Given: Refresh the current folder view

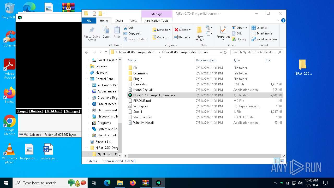Looking at the screenshot, I should pos(225,52).
